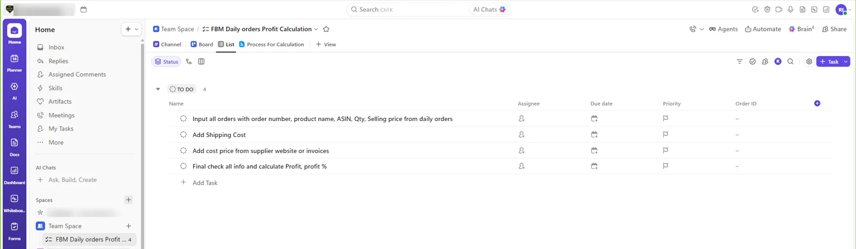
Task: Open Planner in the left rail
Action: tap(14, 62)
